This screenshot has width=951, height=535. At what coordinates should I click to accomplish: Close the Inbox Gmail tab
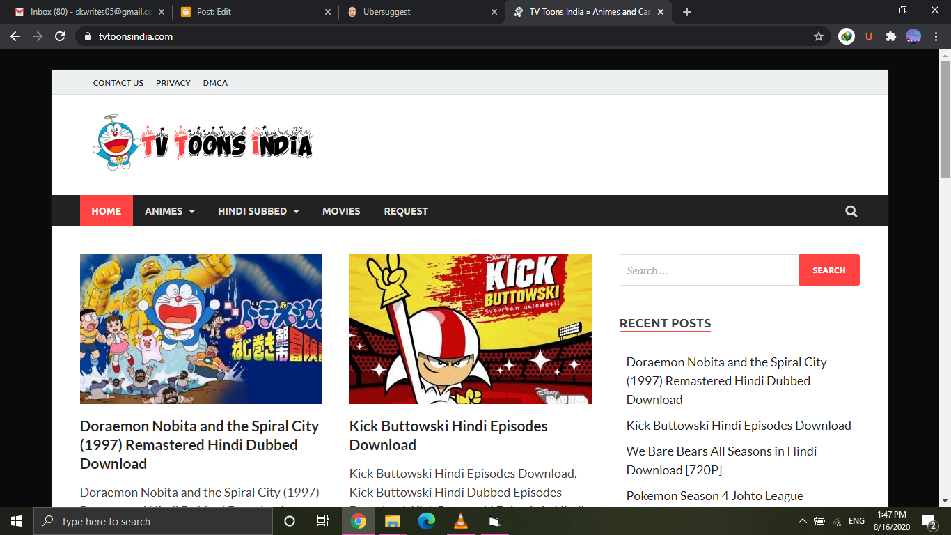tap(162, 12)
